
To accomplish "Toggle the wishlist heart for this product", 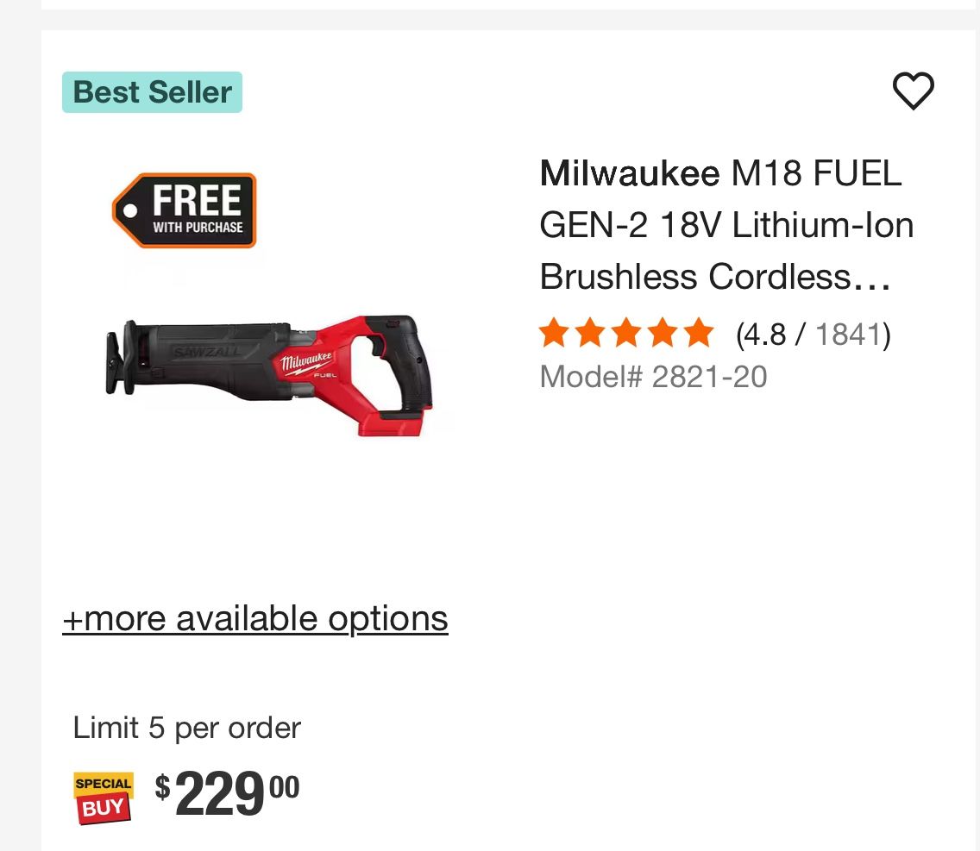I will pos(914,90).
